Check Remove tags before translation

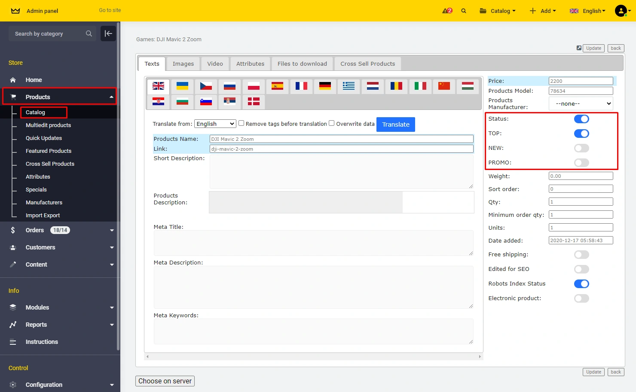pyautogui.click(x=242, y=123)
